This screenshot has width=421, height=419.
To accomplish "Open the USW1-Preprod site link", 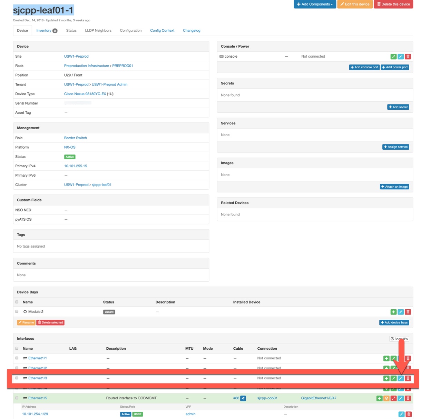I will [76, 57].
